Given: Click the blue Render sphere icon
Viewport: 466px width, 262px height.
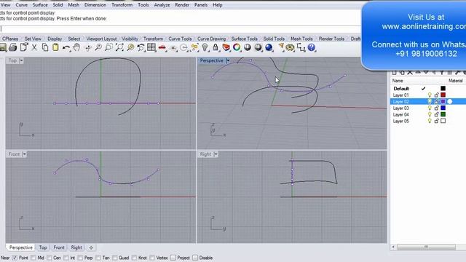Looking at the screenshot, I should [269, 47].
